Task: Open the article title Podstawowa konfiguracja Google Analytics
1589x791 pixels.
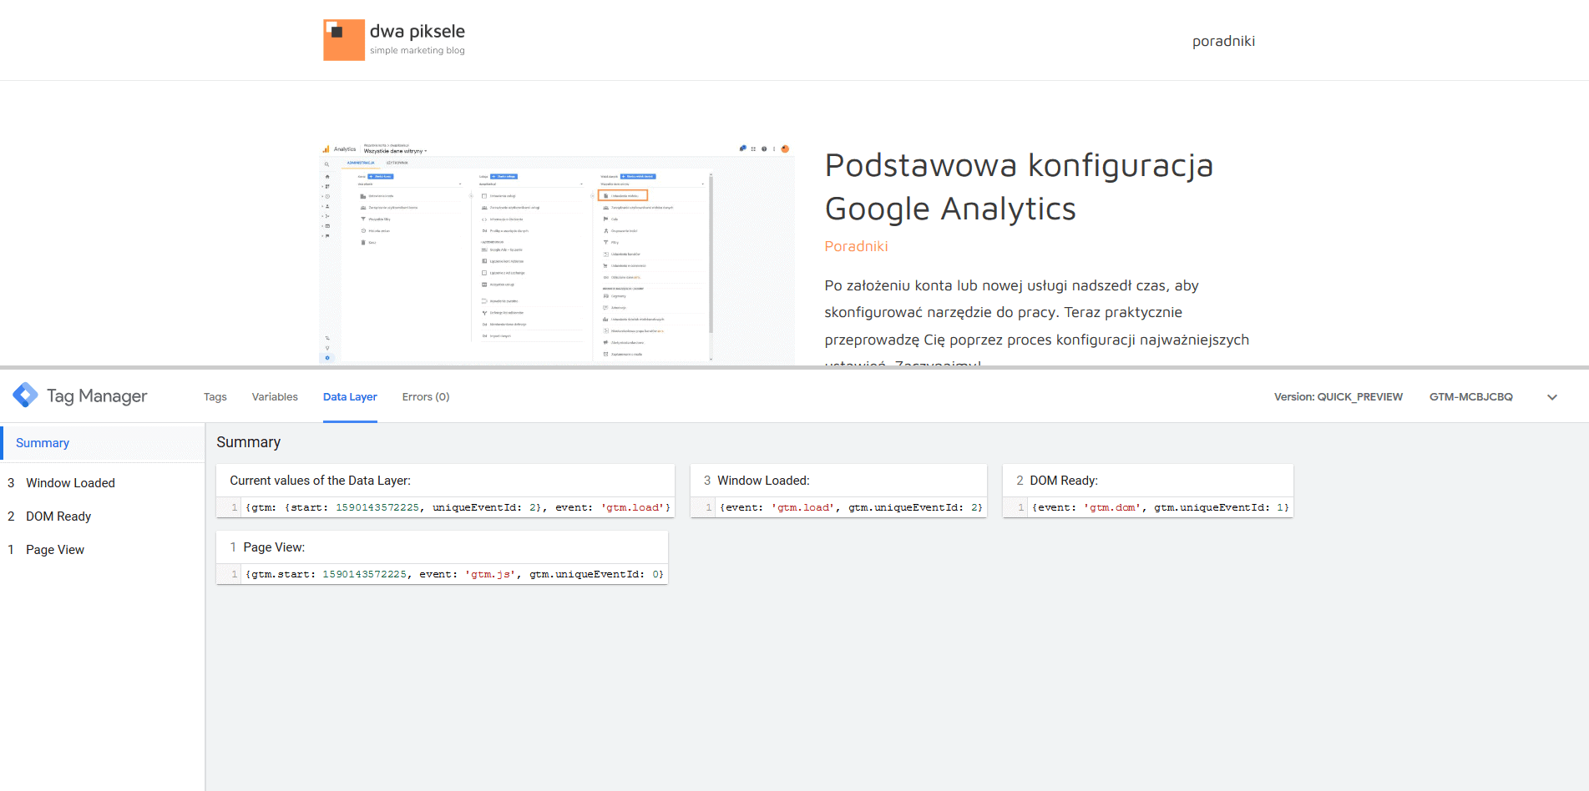Action: pos(1018,187)
